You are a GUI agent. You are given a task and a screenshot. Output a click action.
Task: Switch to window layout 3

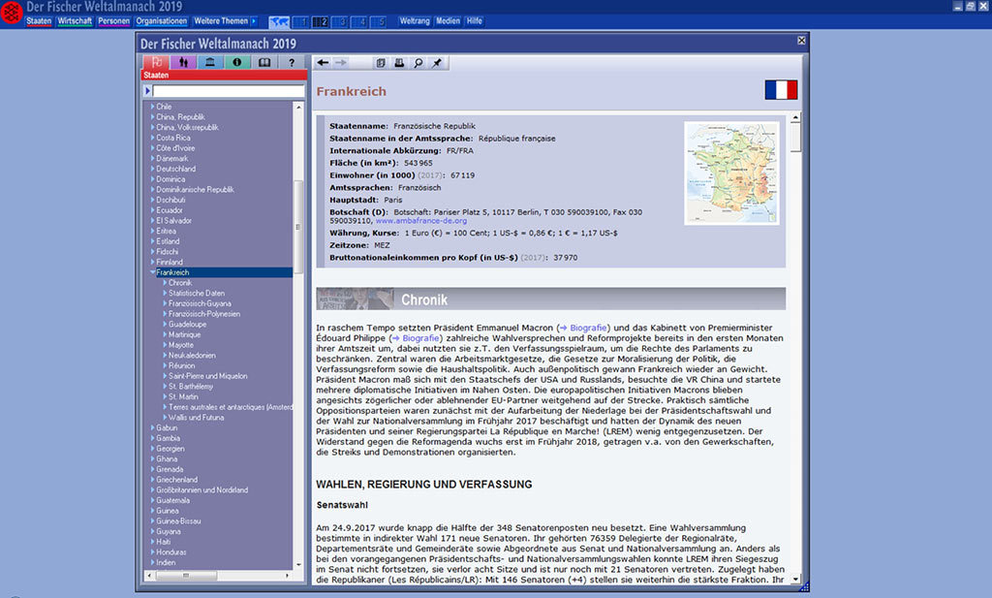(x=340, y=22)
